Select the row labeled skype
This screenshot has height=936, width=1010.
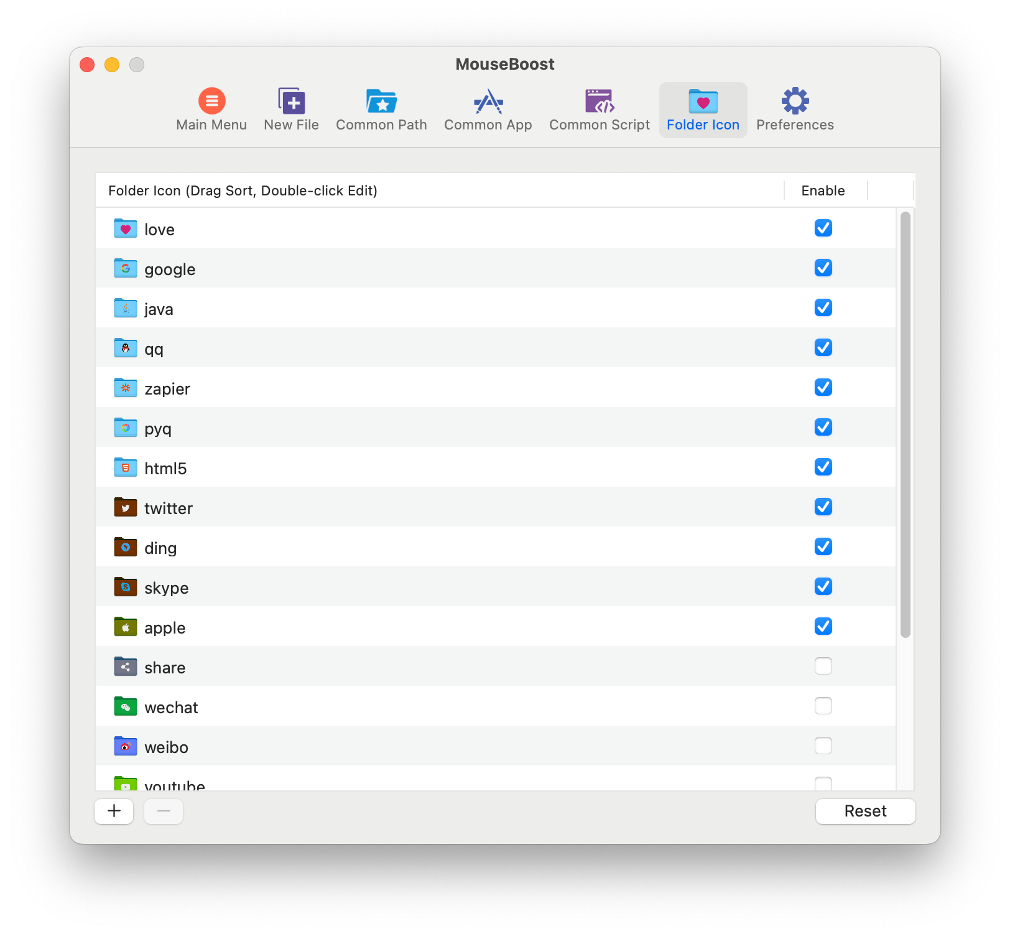[496, 587]
